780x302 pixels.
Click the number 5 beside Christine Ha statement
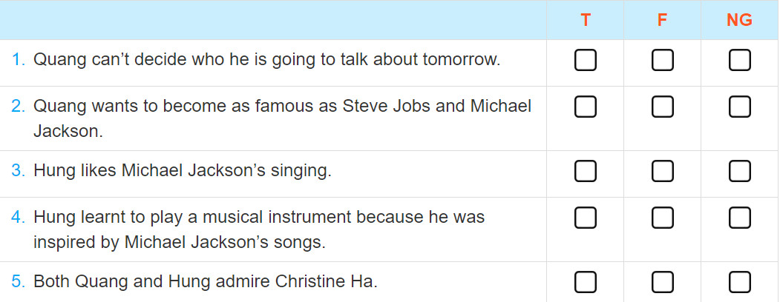pyautogui.click(x=17, y=282)
